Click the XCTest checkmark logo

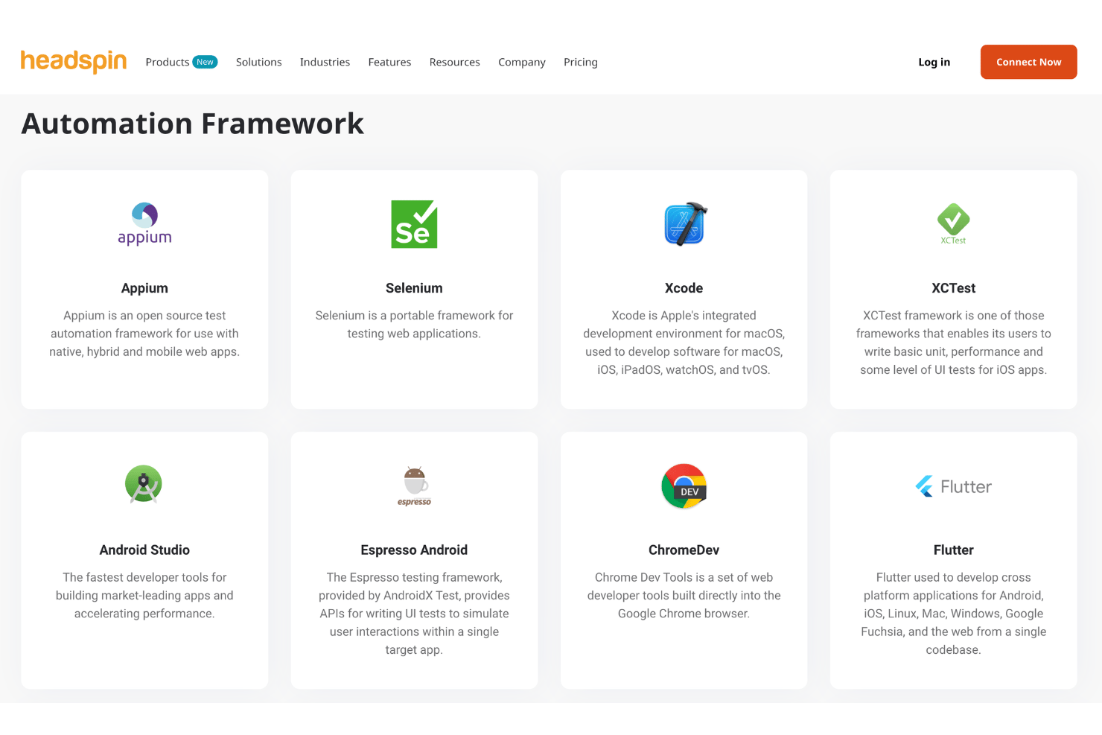point(953,223)
